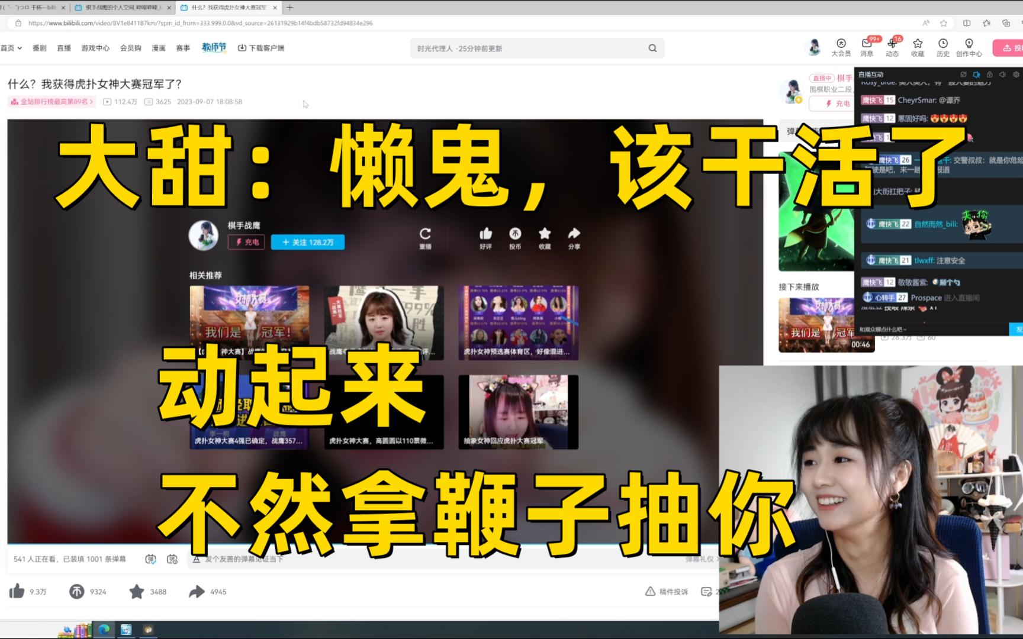1023x639 pixels.
Task: Click the 弹幕礼仪 link in danmaku bar
Action: [x=703, y=559]
